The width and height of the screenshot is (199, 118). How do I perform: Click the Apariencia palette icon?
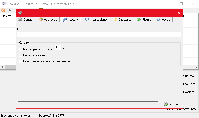41,20
